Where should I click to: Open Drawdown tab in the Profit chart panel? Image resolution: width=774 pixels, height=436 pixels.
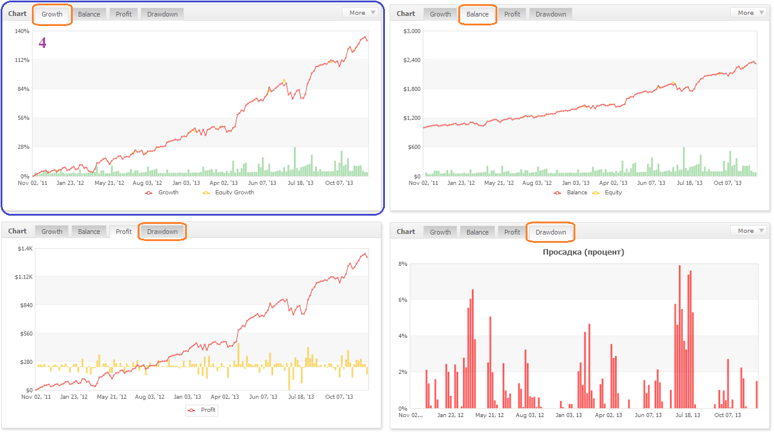[162, 232]
